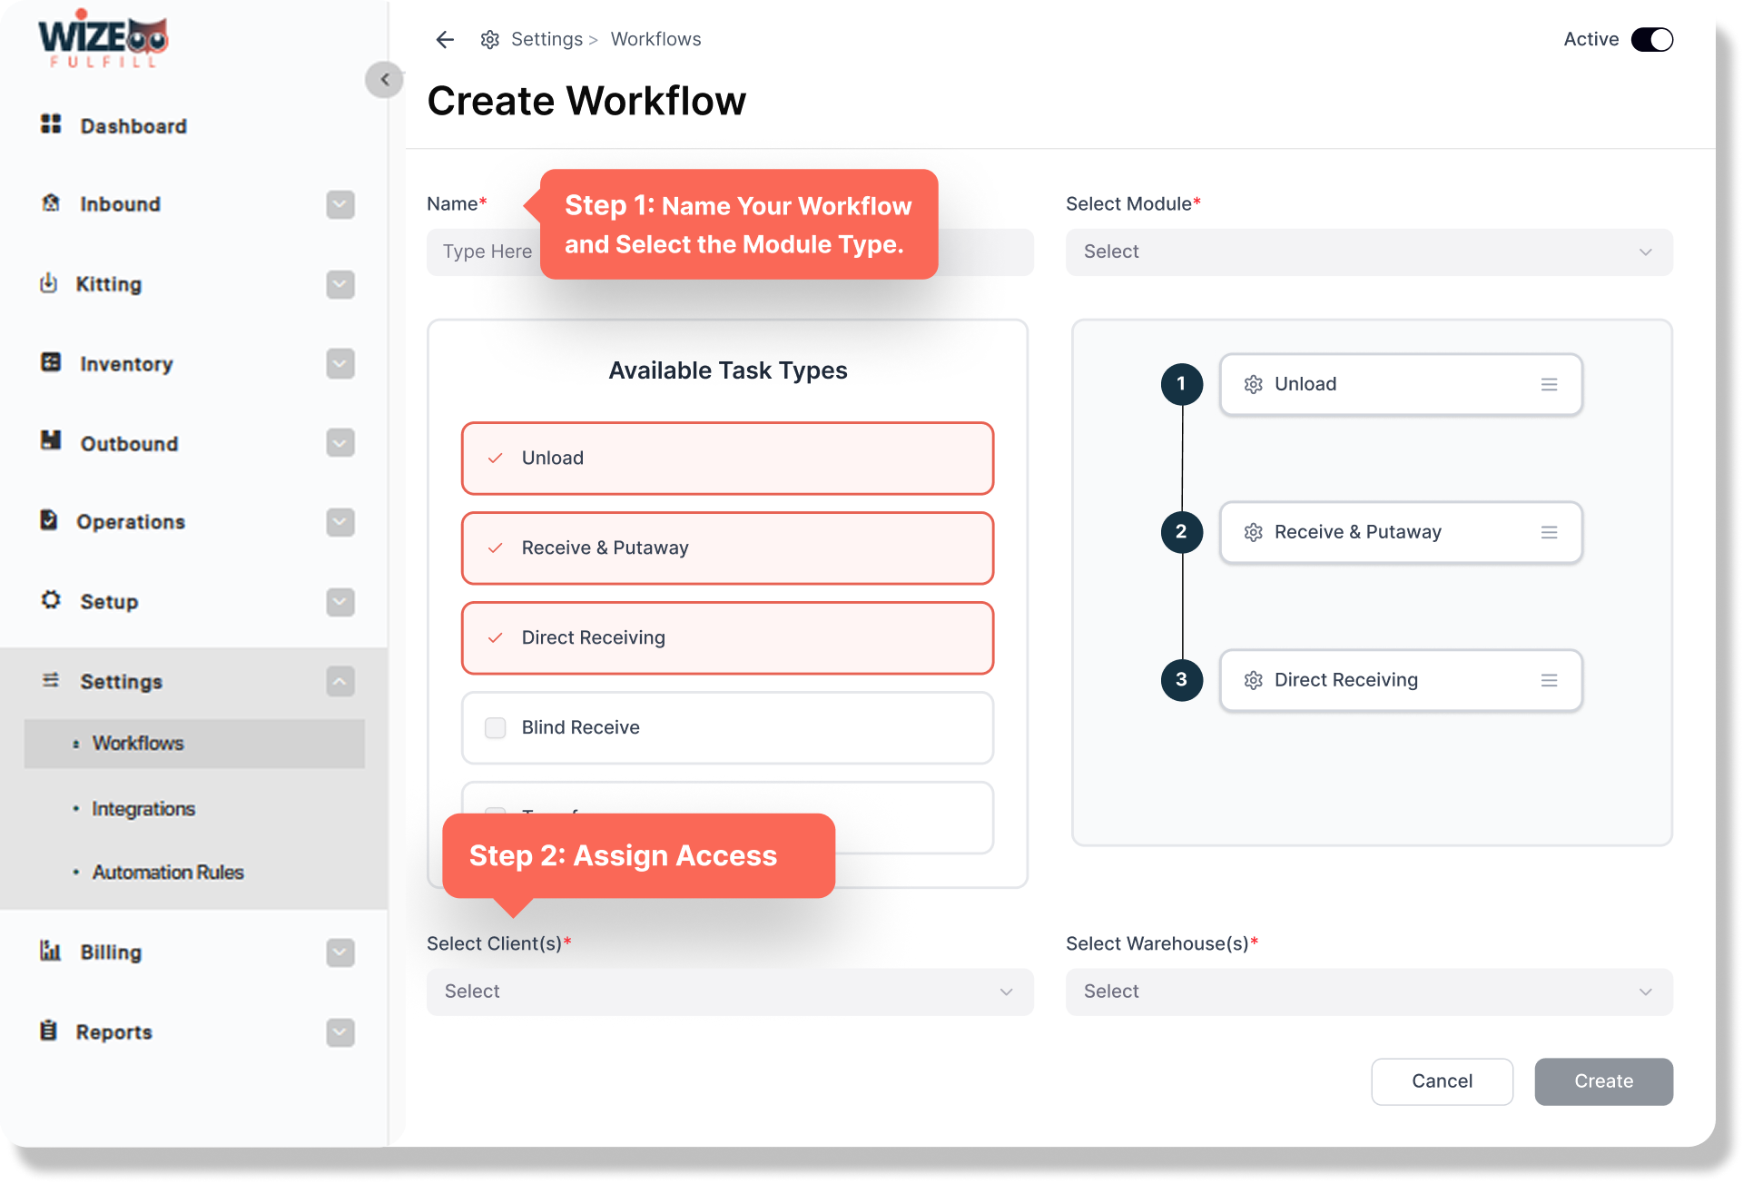Uncheck the Direct Receiving task type

[496, 638]
